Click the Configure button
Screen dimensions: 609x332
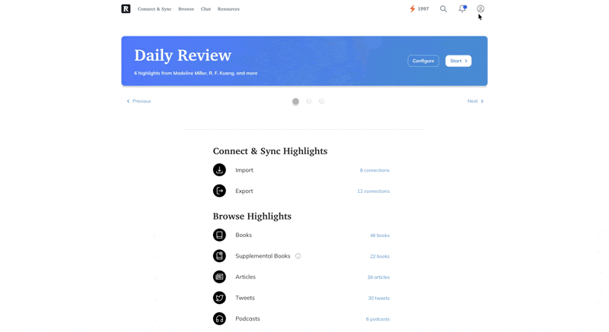tap(423, 61)
